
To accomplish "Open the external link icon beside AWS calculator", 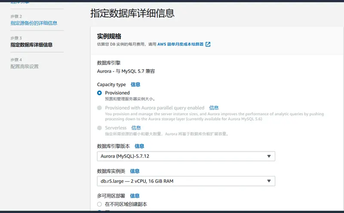I will click(x=208, y=44).
